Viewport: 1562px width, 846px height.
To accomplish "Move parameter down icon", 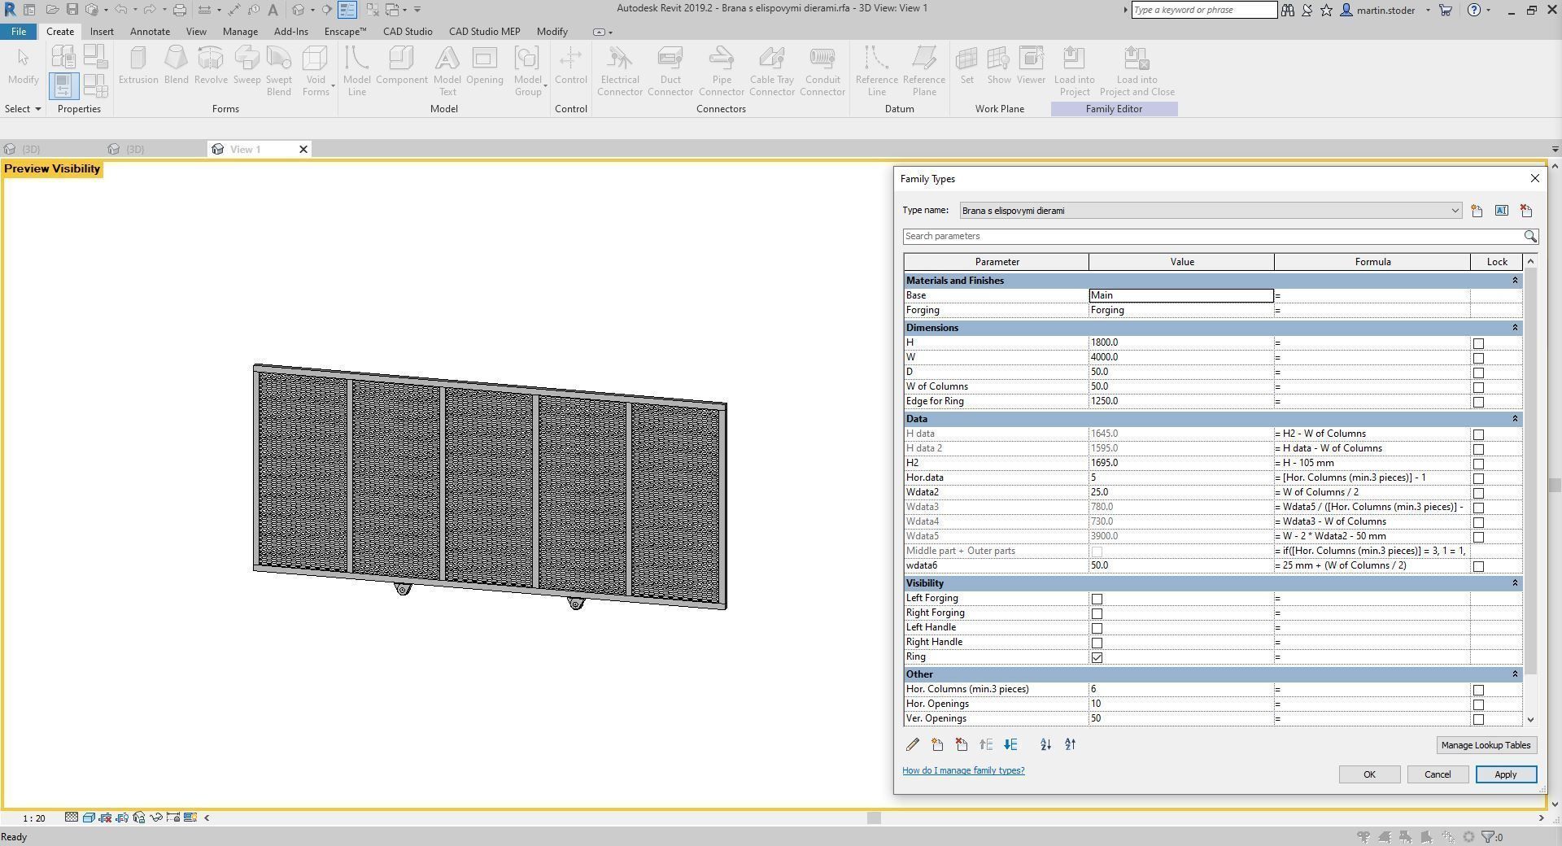I will tap(1010, 744).
